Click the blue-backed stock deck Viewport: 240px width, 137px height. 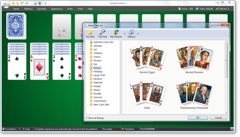point(16,26)
